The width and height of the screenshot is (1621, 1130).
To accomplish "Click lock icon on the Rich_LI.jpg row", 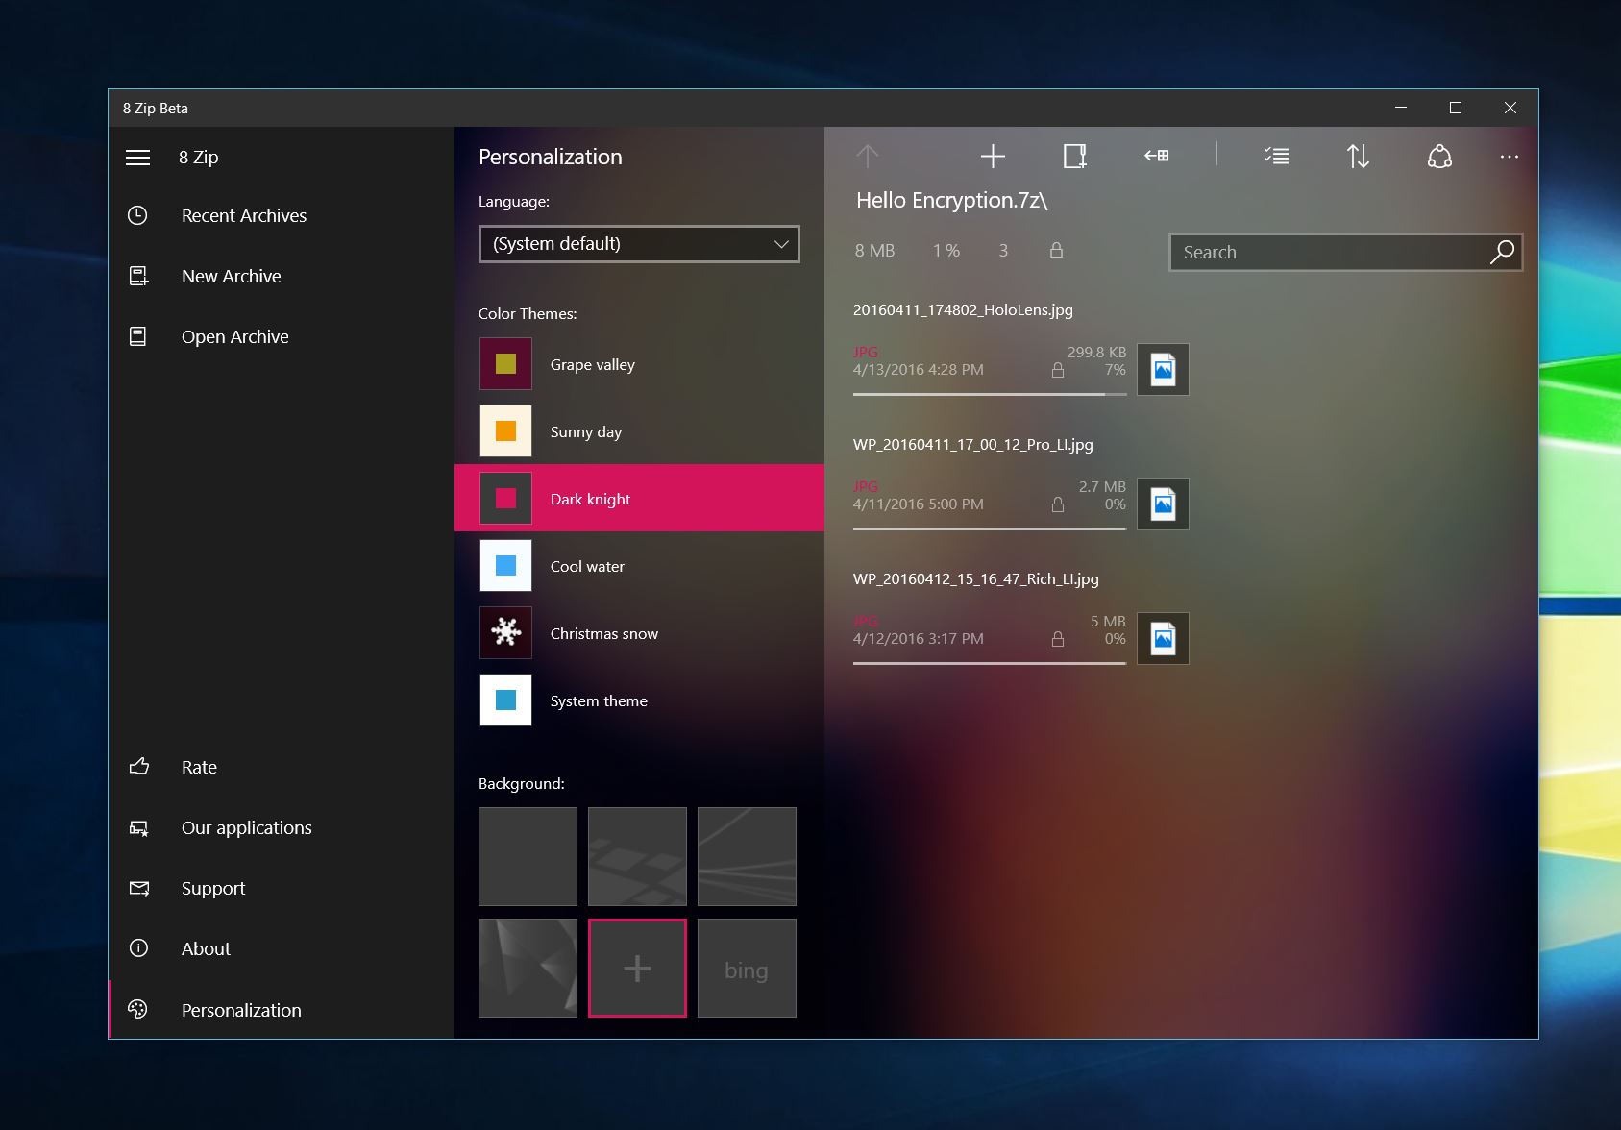I will click(x=1058, y=639).
